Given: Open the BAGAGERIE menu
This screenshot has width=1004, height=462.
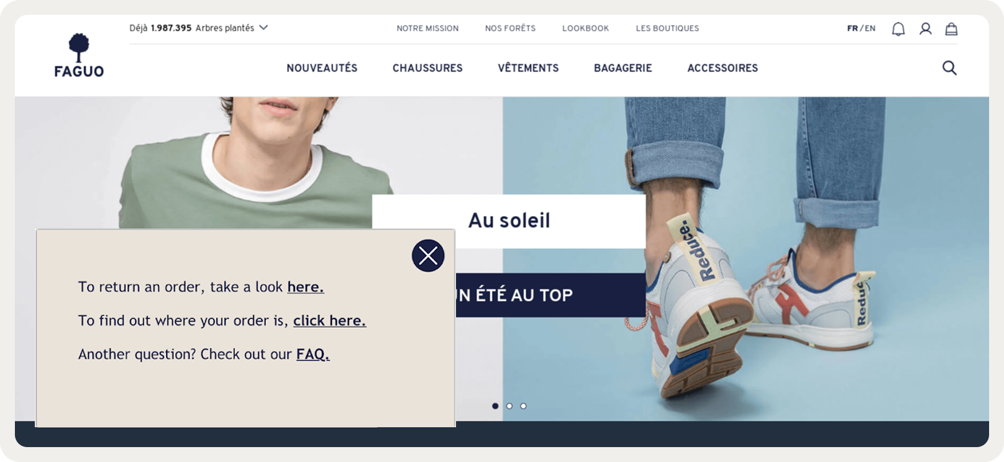Looking at the screenshot, I should pos(623,68).
